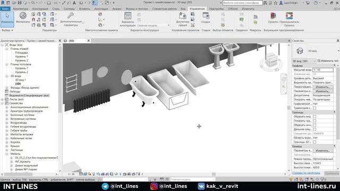Click the Print icon in quick access toolbar

49,3
